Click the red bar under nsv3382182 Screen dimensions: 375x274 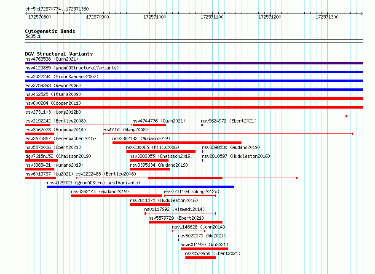tap(177, 143)
